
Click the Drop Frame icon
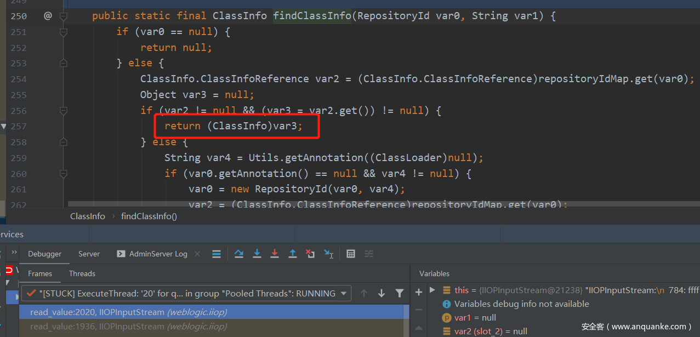(310, 254)
